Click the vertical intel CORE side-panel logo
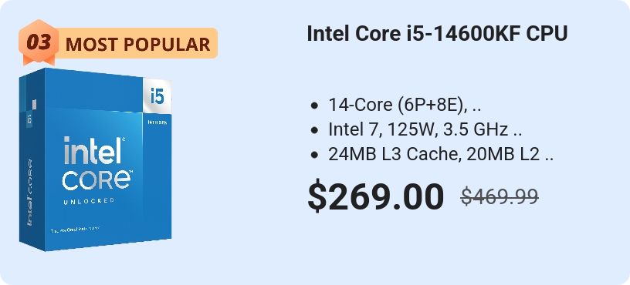 click(30, 193)
